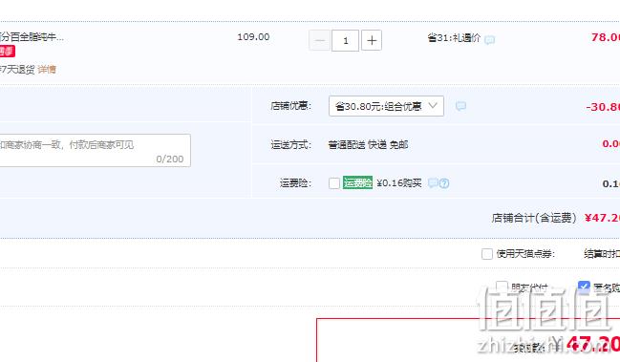
Task: Decrease item quantity with minus button
Action: coord(319,40)
